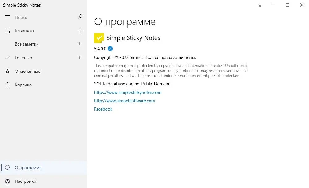Image resolution: width=309 pixels, height=188 pixels.
Task: Click the gear icon next to Настройки
Action: pos(7,181)
